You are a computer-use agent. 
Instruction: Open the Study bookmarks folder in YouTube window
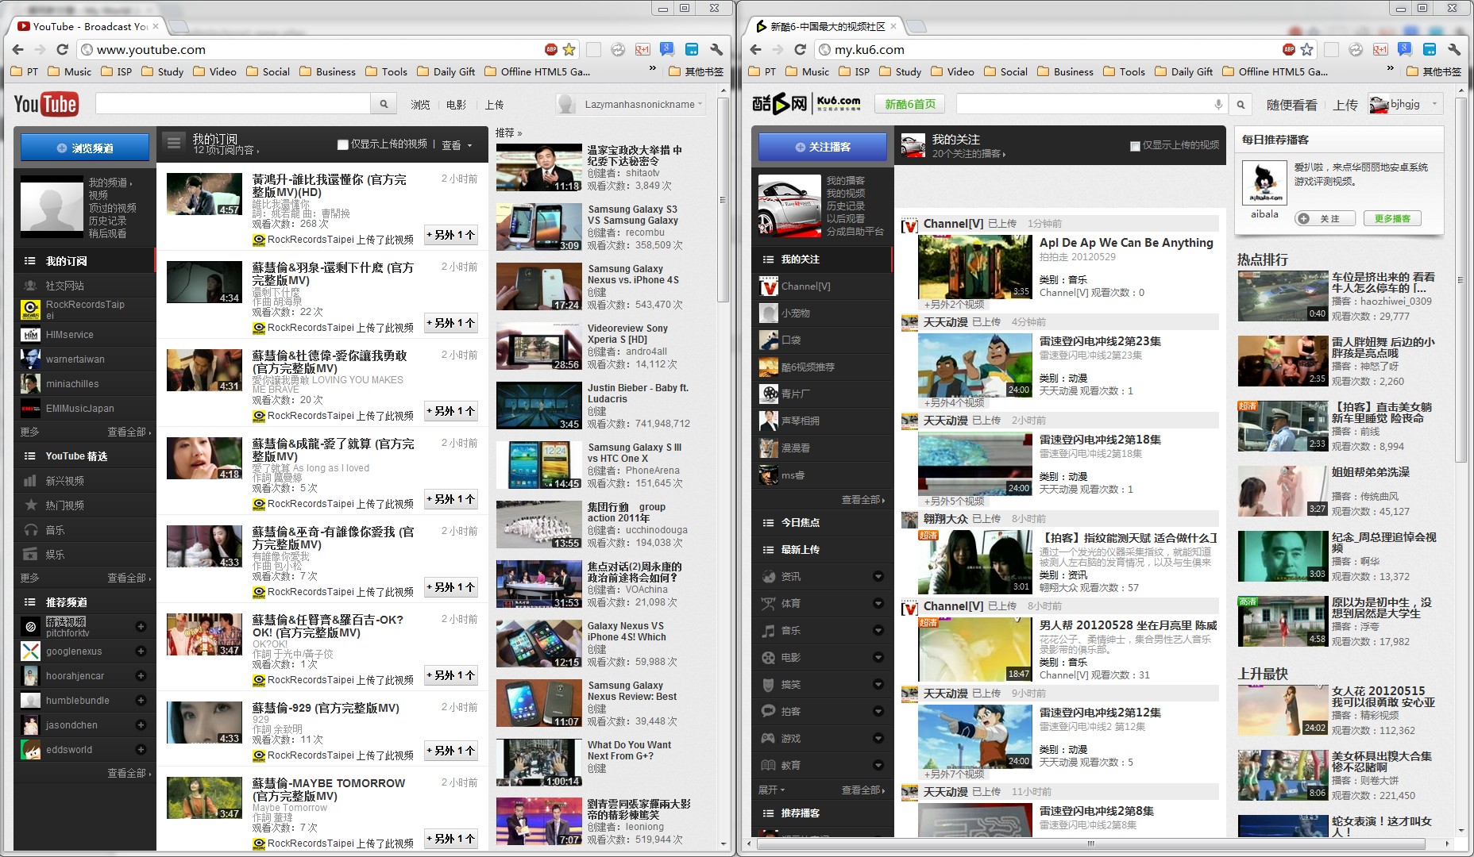163,71
